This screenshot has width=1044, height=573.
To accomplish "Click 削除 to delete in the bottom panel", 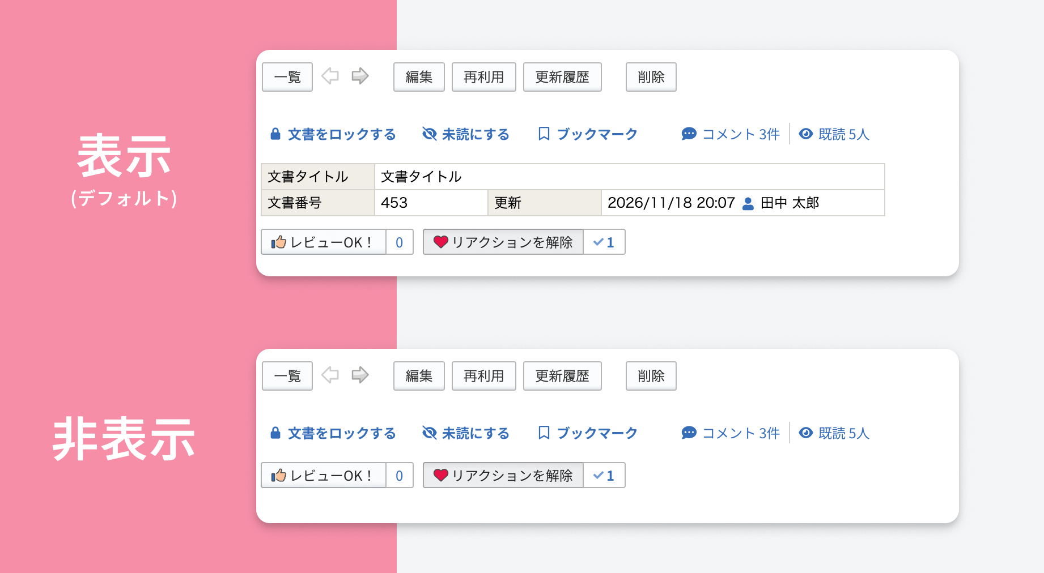I will (651, 376).
